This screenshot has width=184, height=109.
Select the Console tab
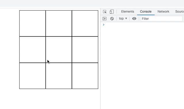click(x=146, y=11)
